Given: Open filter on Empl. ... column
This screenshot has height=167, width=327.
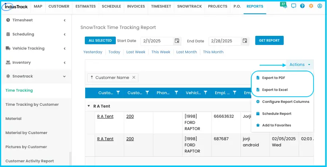Looking at the screenshot, I should click(x=235, y=93).
